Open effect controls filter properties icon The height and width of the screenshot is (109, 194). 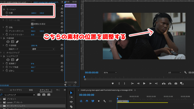pos(65,85)
